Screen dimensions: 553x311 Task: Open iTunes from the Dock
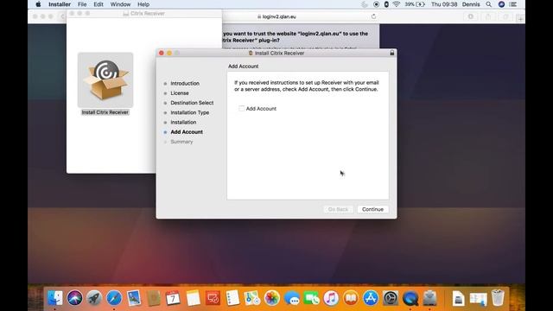pyautogui.click(x=331, y=298)
